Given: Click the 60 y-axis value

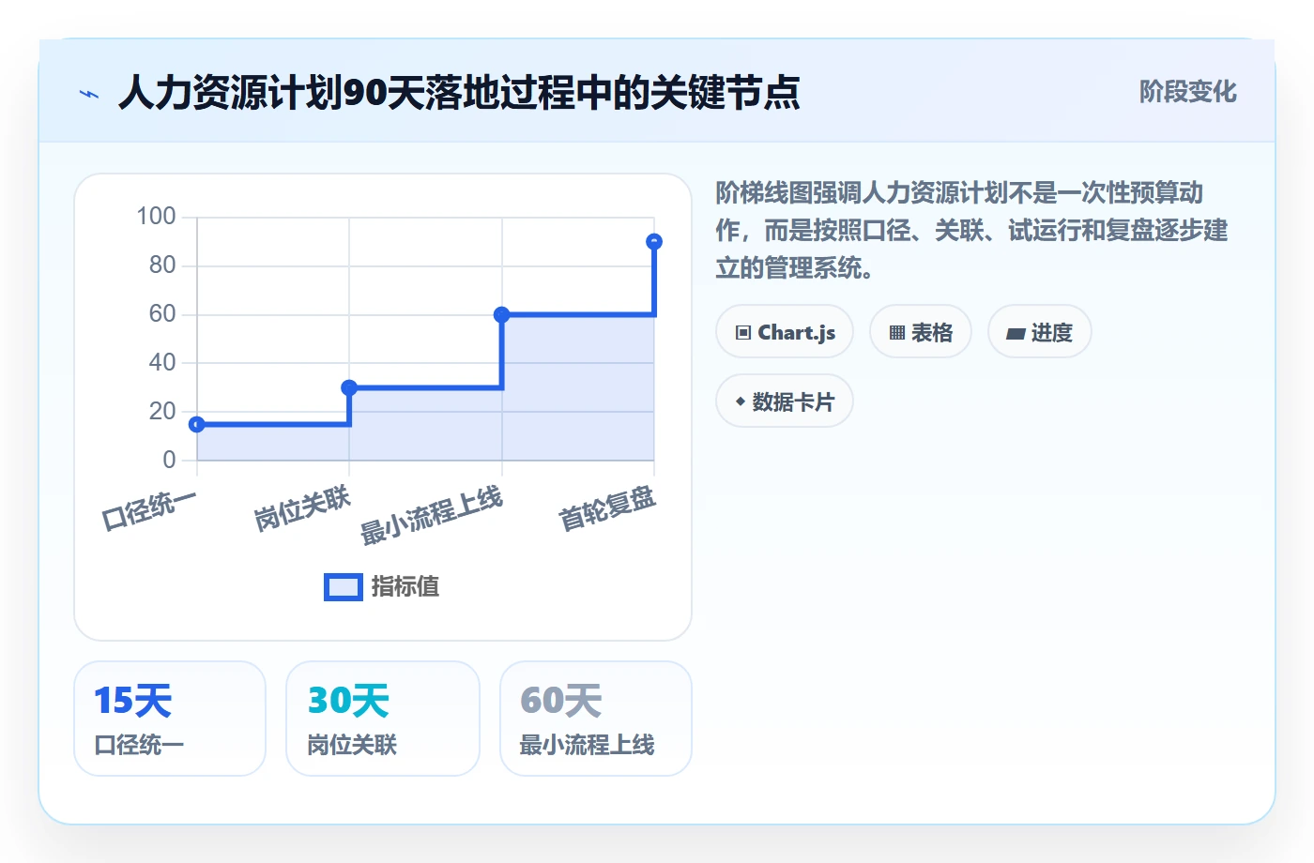Looking at the screenshot, I should [x=162, y=314].
